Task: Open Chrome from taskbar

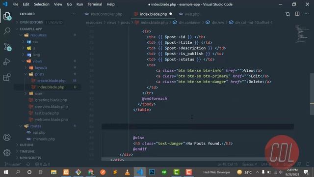Action: (x=90, y=172)
